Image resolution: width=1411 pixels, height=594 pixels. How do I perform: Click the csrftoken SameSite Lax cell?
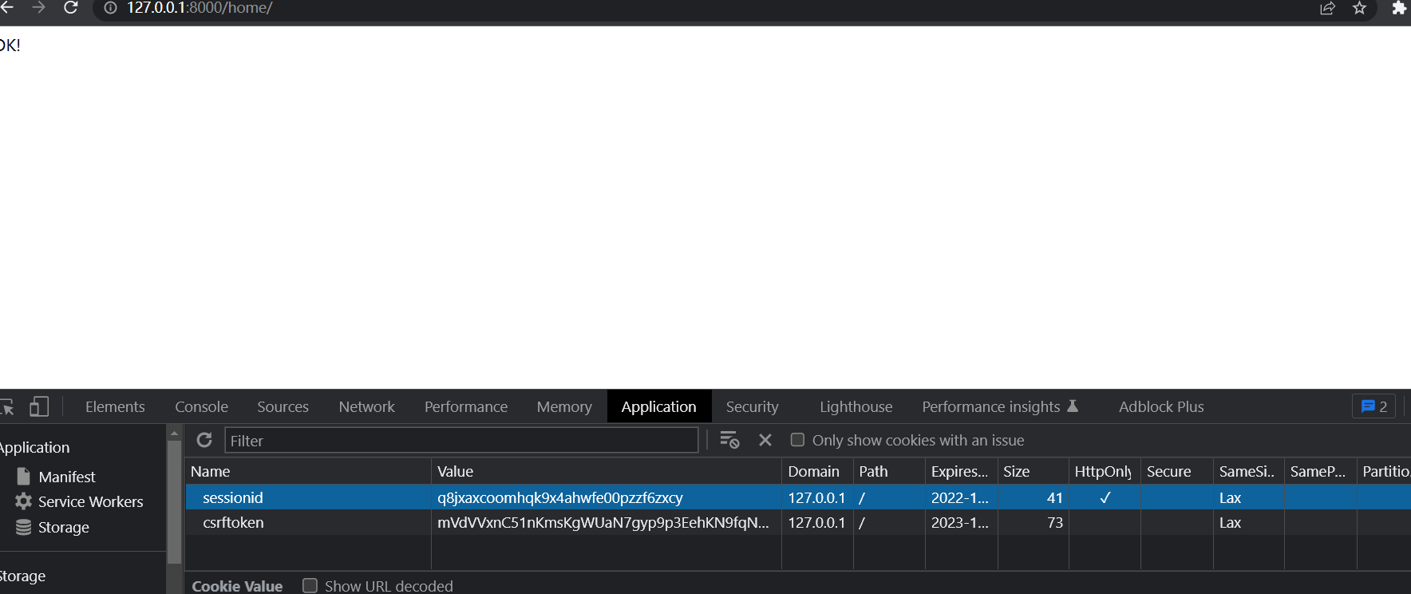1249,522
